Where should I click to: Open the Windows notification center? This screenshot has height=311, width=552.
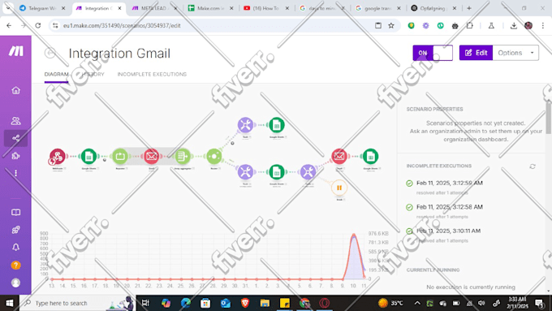tap(540, 303)
